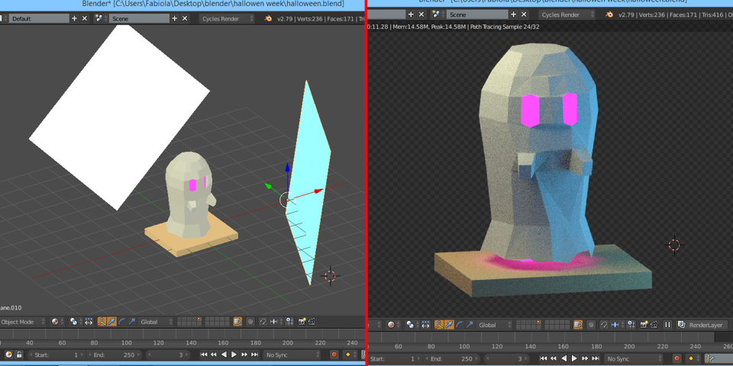Toggle 3D manipulator widget in left viewport header

coord(102,322)
